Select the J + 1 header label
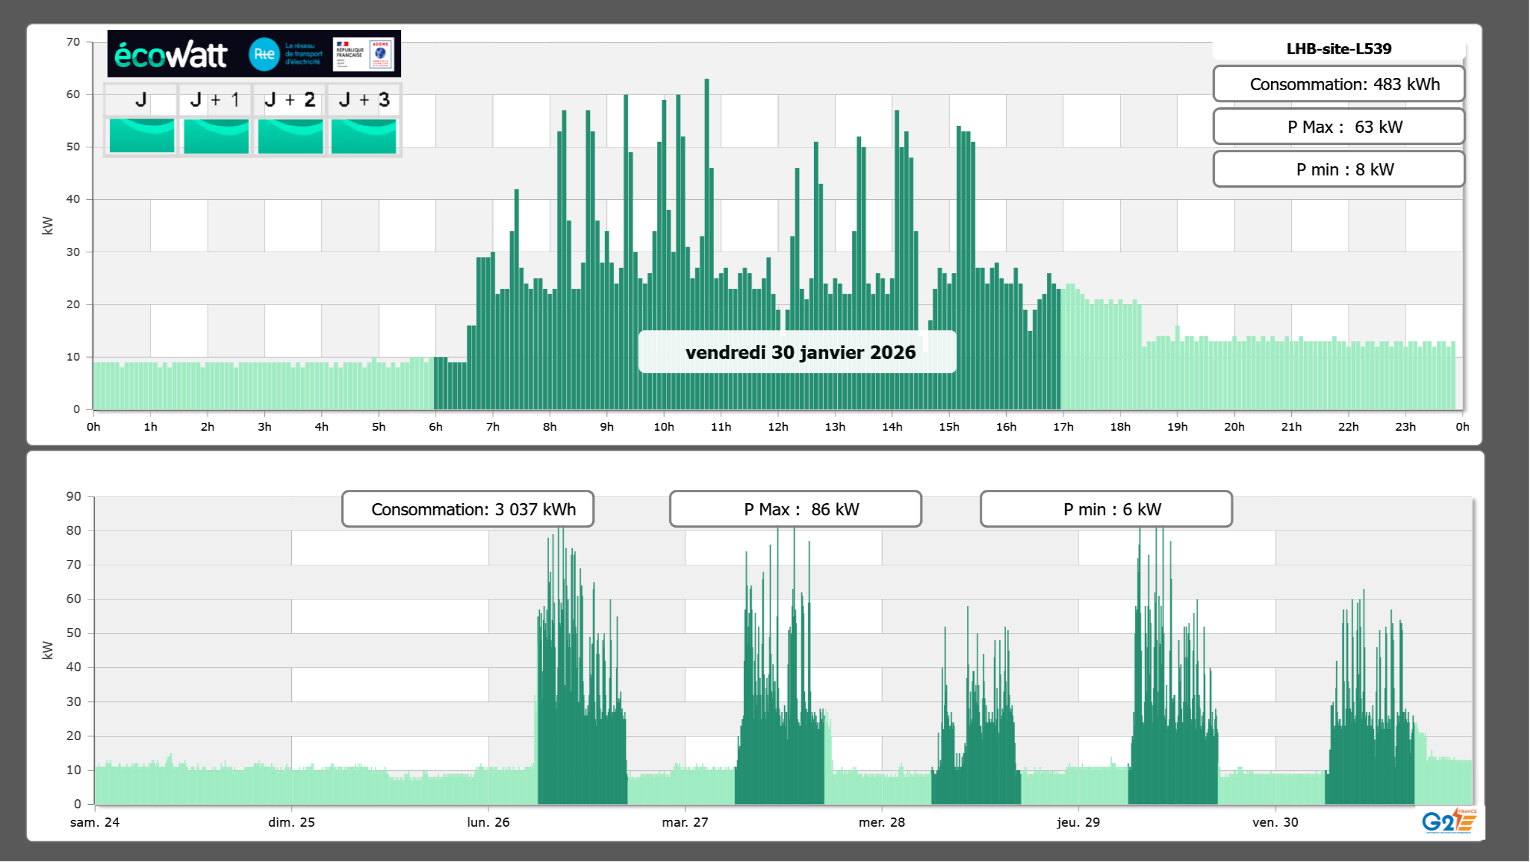Viewport: 1530px width, 862px height. tap(215, 100)
